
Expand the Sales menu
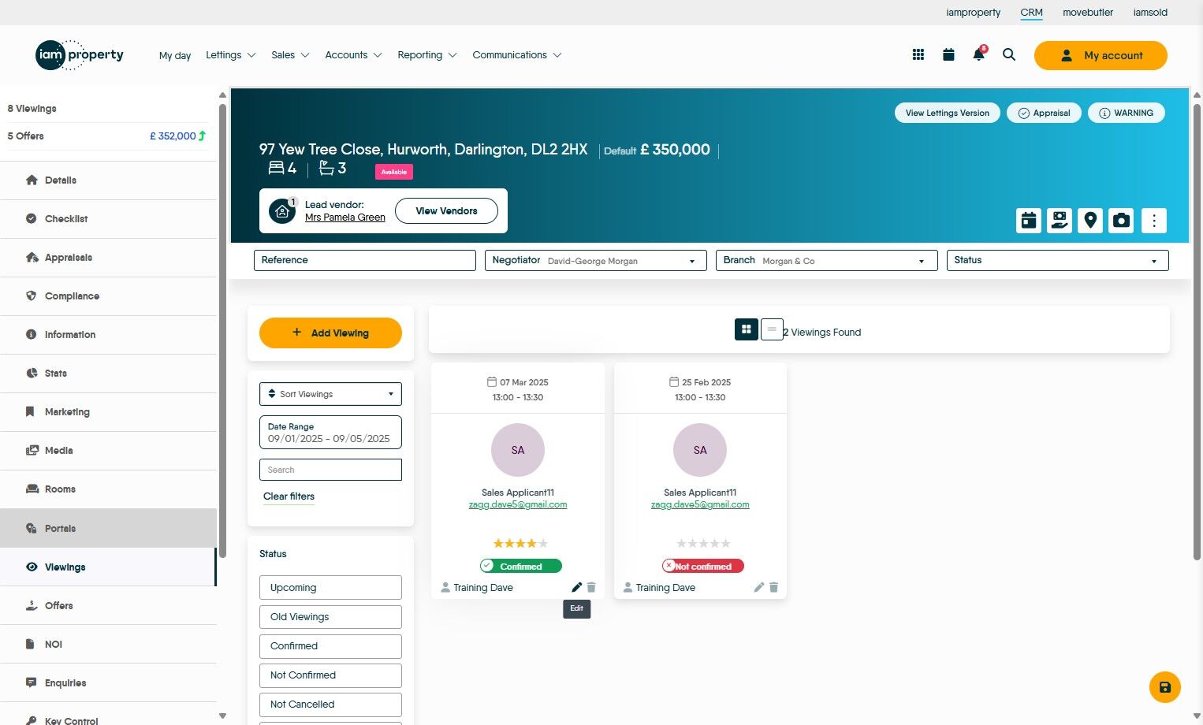290,55
